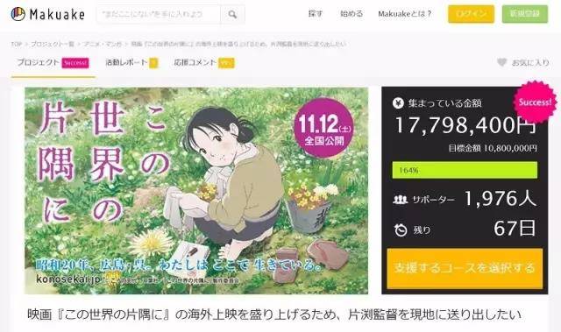Click the green 164% progress bar

[465, 170]
